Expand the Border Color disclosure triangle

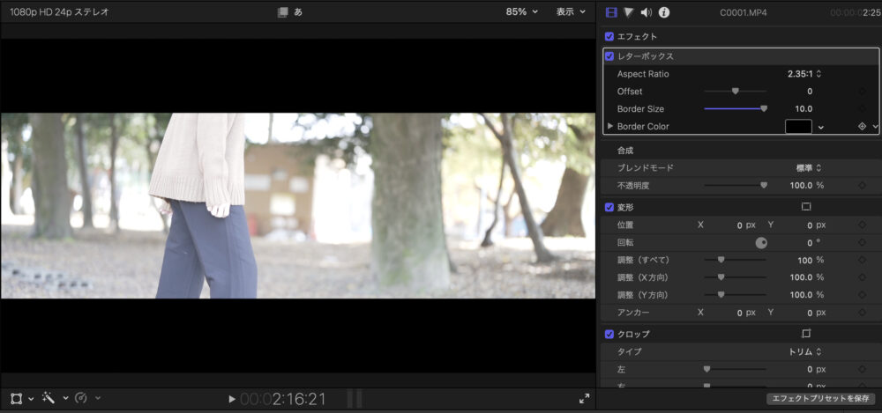point(609,127)
